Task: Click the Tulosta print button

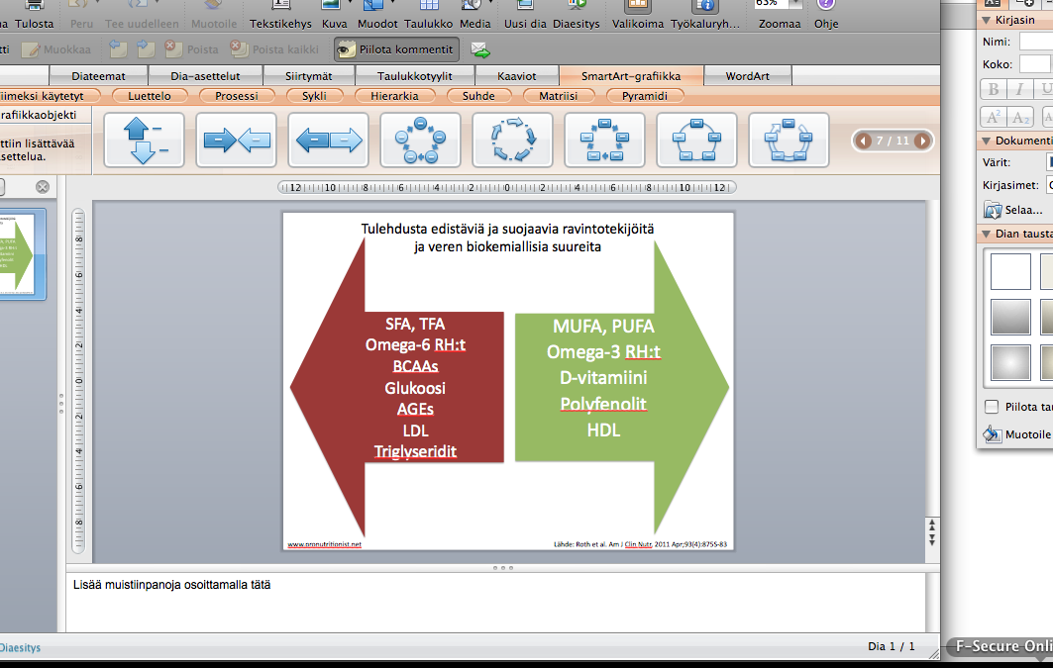Action: tap(34, 15)
